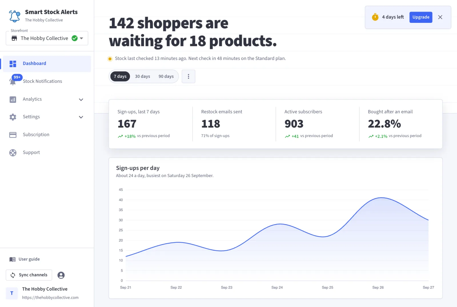Switch range to 90 days
This screenshot has width=457, height=307.
[x=166, y=77]
